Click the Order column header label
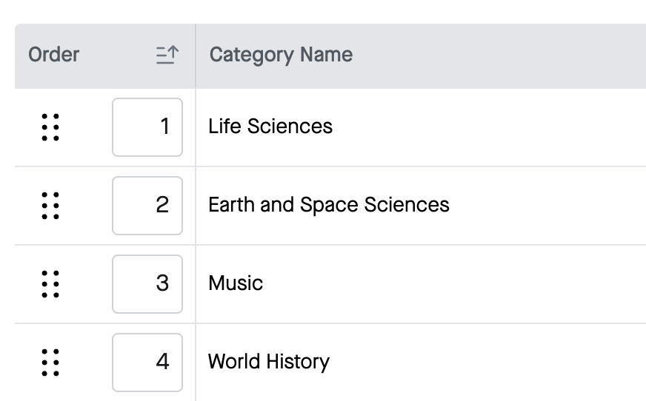This screenshot has width=646, height=401. [x=53, y=55]
